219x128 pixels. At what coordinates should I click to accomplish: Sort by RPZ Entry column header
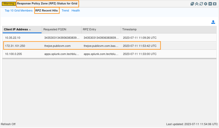pos(101,30)
